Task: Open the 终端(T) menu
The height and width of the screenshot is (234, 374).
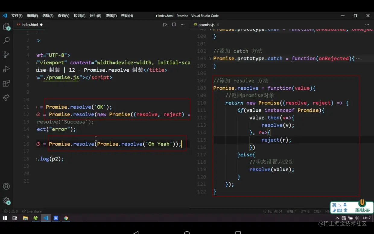Action: 111,16
